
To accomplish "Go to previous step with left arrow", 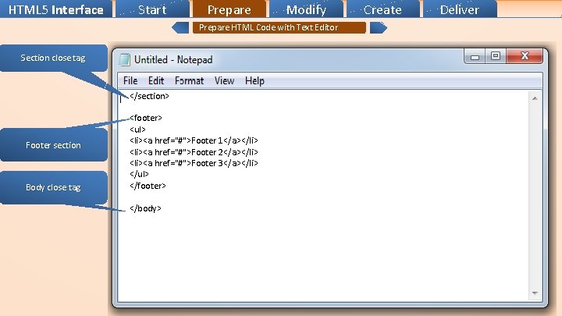I will click(180, 27).
